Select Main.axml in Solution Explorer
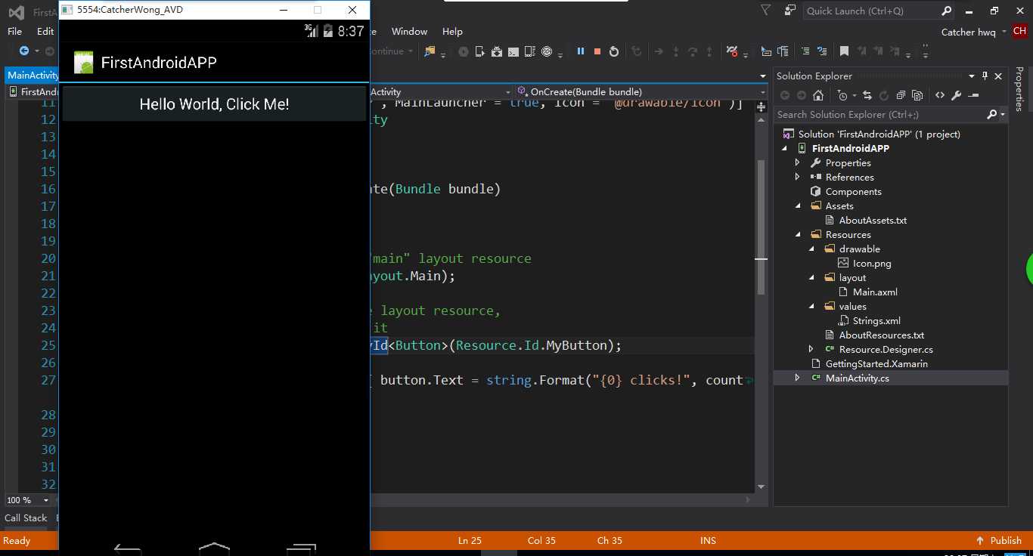Viewport: 1033px width, 556px height. coord(875,292)
